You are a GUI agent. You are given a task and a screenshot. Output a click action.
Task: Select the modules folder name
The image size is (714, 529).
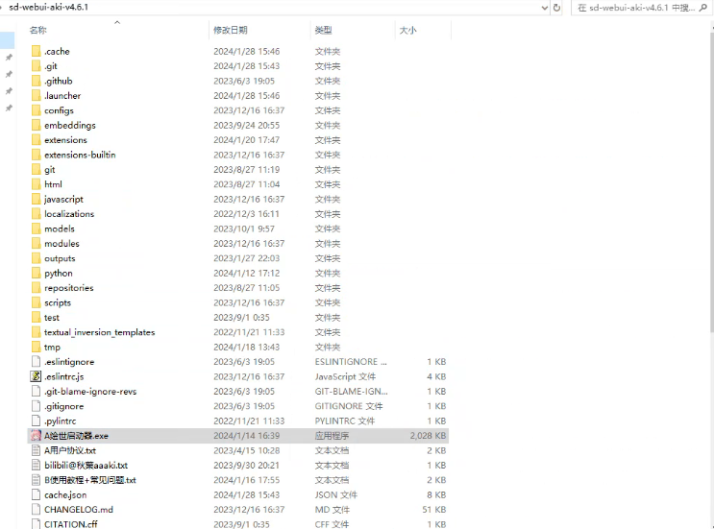pos(62,243)
